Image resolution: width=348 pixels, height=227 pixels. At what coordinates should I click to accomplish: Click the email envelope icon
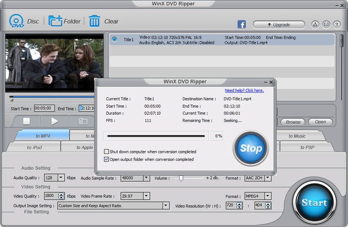click(x=326, y=24)
